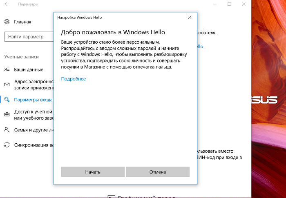
Task: Maximize the Параметры window
Action: 230,4
